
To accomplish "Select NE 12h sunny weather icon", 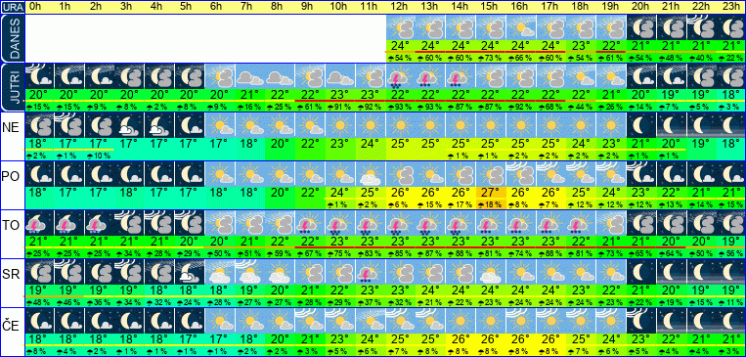I will pyautogui.click(x=401, y=125).
